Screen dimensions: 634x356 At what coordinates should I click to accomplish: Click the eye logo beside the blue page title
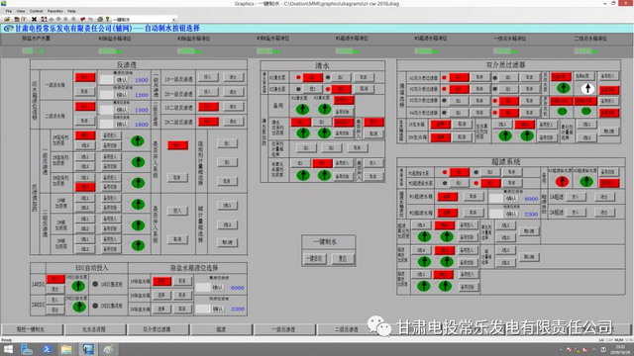pos(8,29)
